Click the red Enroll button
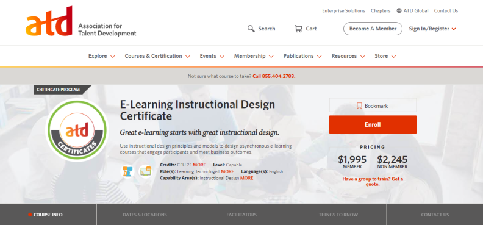Image resolution: width=483 pixels, height=225 pixels. coord(373,124)
